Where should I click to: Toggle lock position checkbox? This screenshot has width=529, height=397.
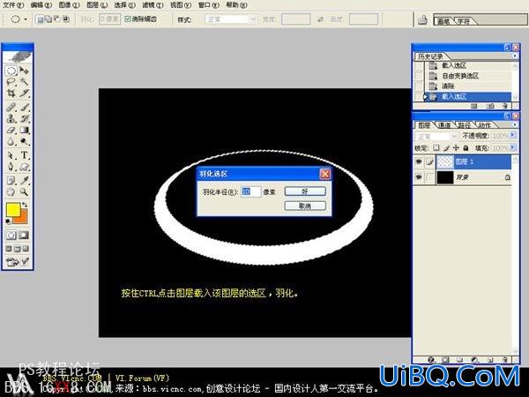(456, 148)
